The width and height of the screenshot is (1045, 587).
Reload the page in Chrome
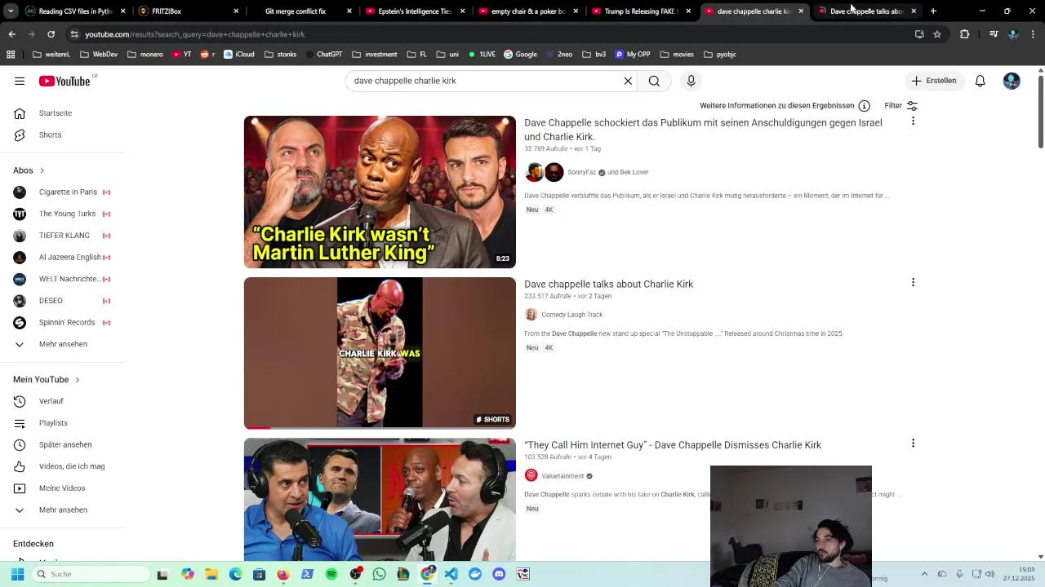(x=51, y=34)
